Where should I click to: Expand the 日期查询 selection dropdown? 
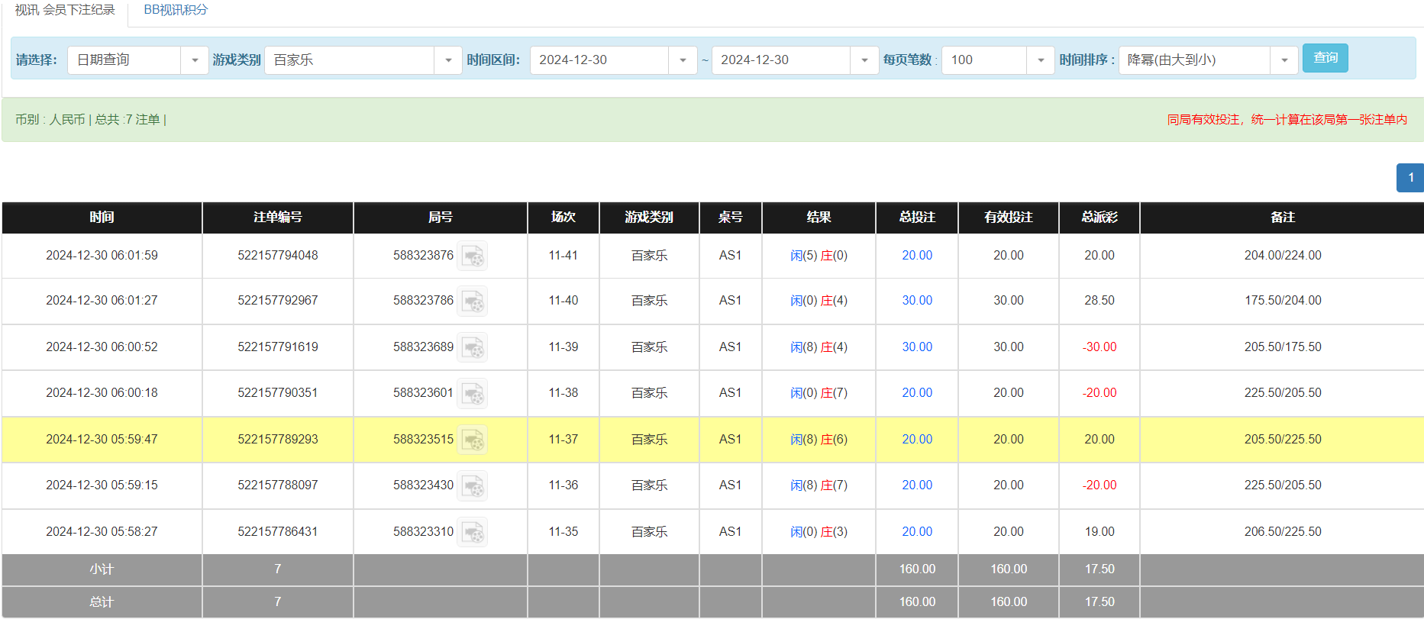pyautogui.click(x=195, y=60)
